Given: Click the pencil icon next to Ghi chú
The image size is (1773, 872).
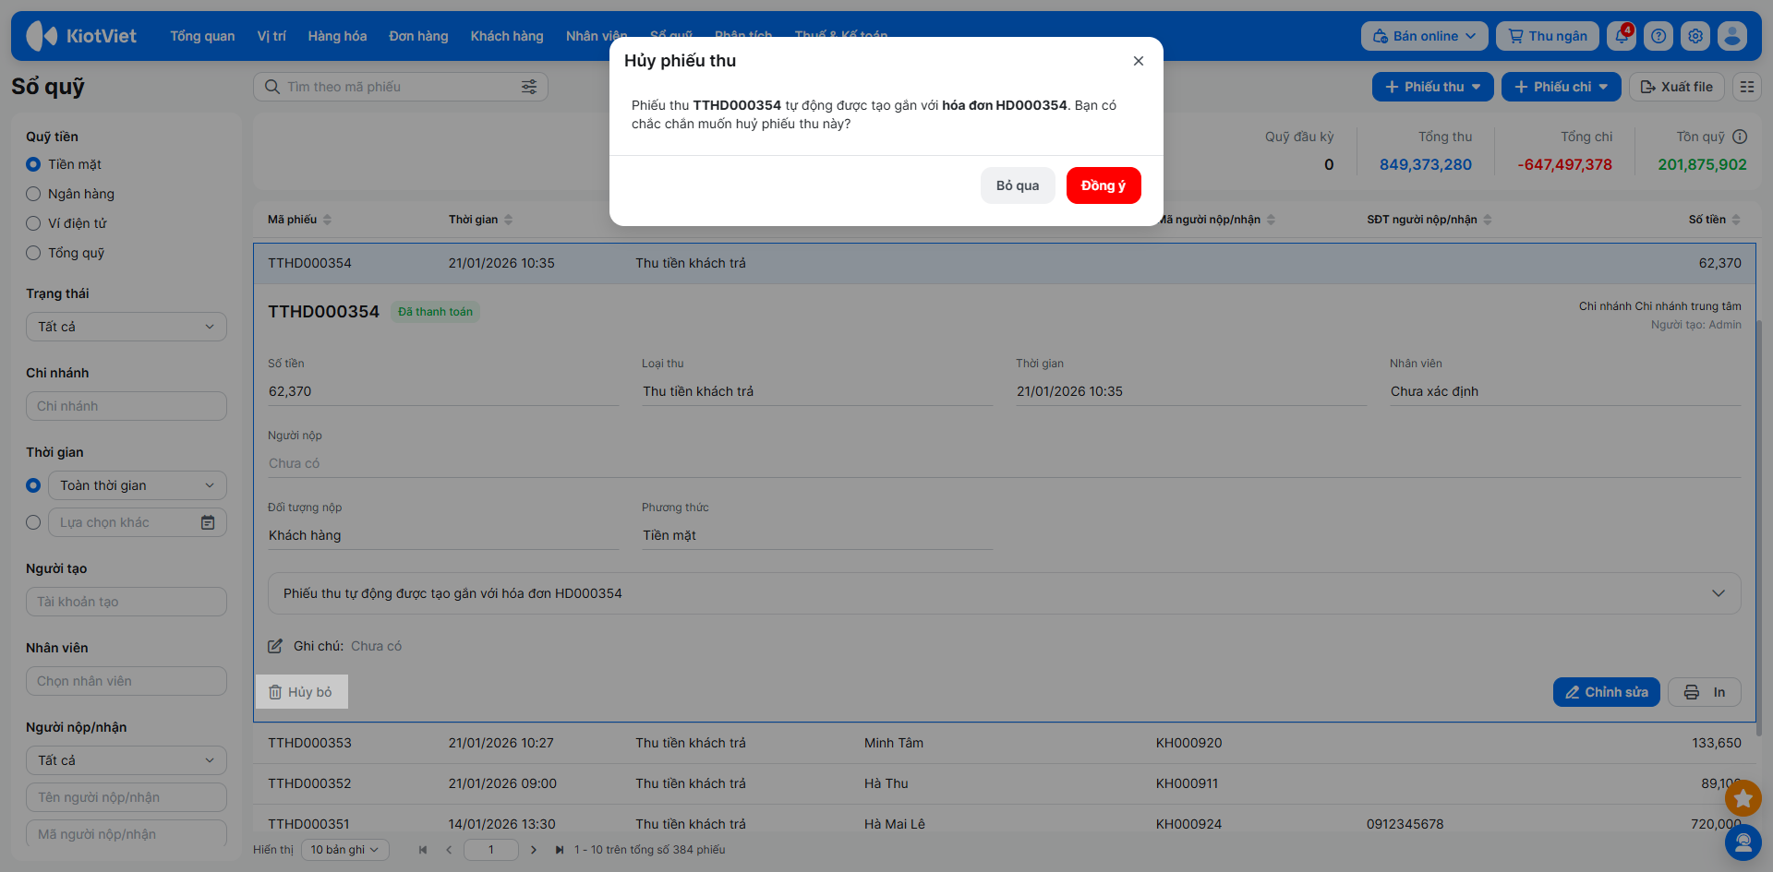Looking at the screenshot, I should pyautogui.click(x=275, y=646).
